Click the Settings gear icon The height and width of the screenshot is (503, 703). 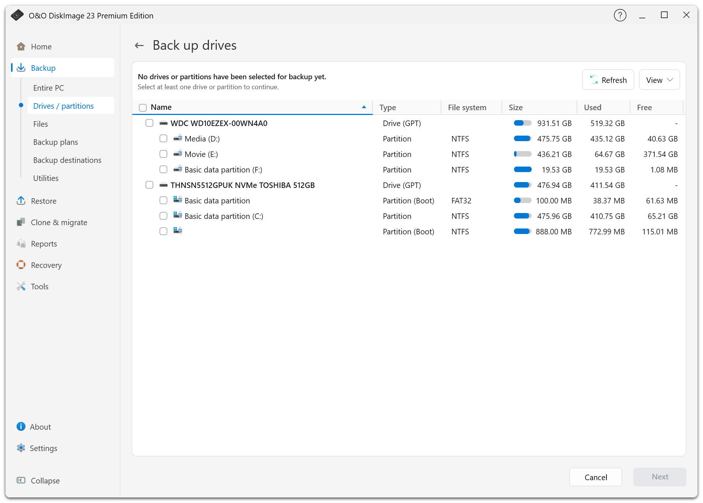21,448
